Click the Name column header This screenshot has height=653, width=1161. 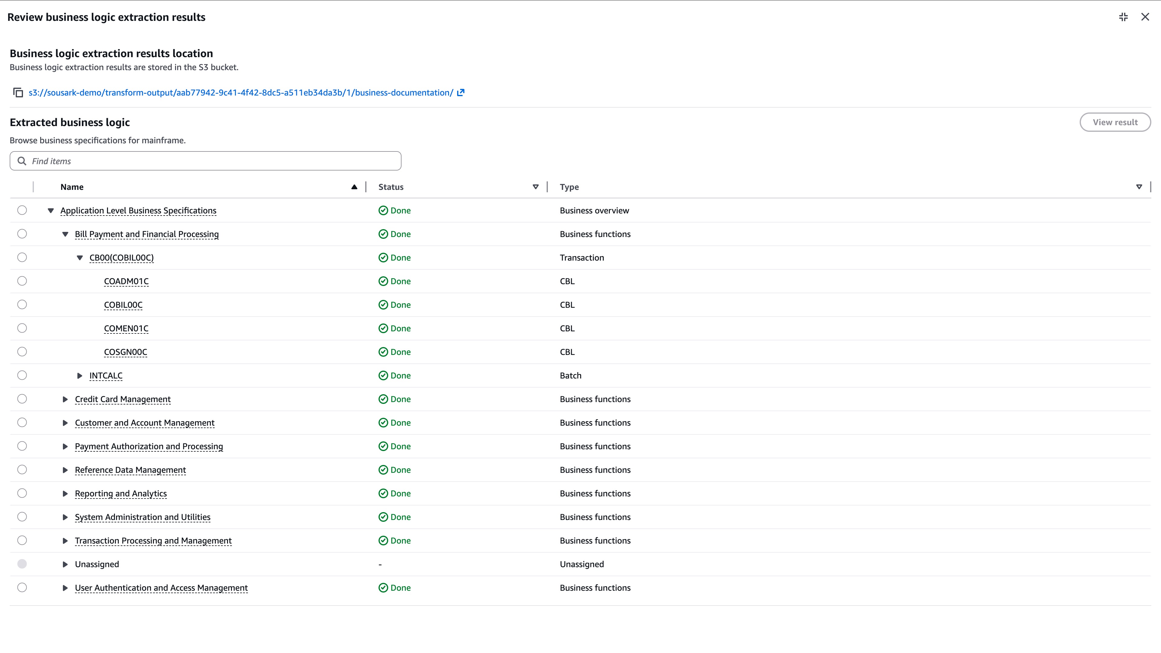[x=72, y=187]
